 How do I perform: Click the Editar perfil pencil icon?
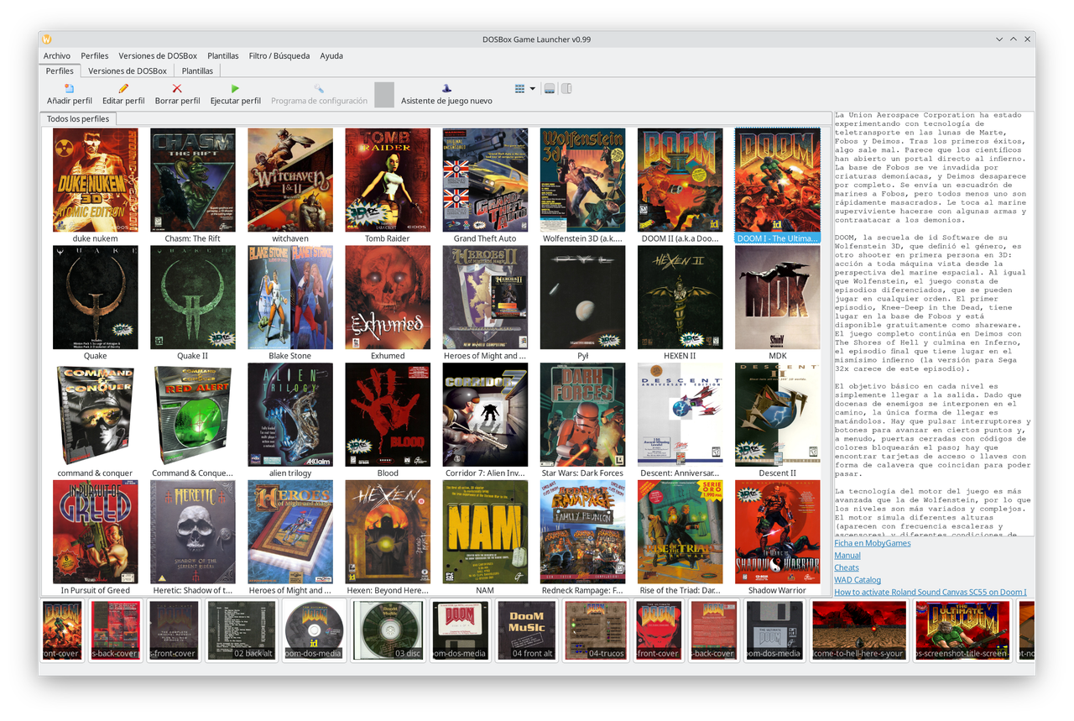123,88
